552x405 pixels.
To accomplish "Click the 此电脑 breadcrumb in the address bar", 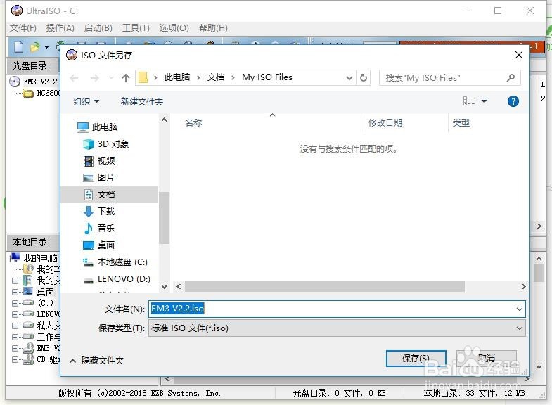I will coord(176,77).
